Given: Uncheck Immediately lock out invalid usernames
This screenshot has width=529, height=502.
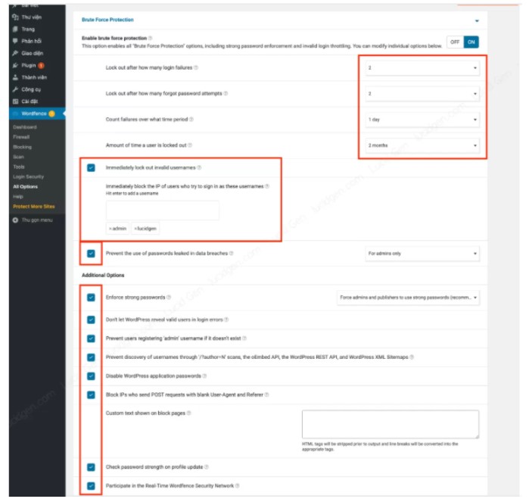Looking at the screenshot, I should [92, 167].
